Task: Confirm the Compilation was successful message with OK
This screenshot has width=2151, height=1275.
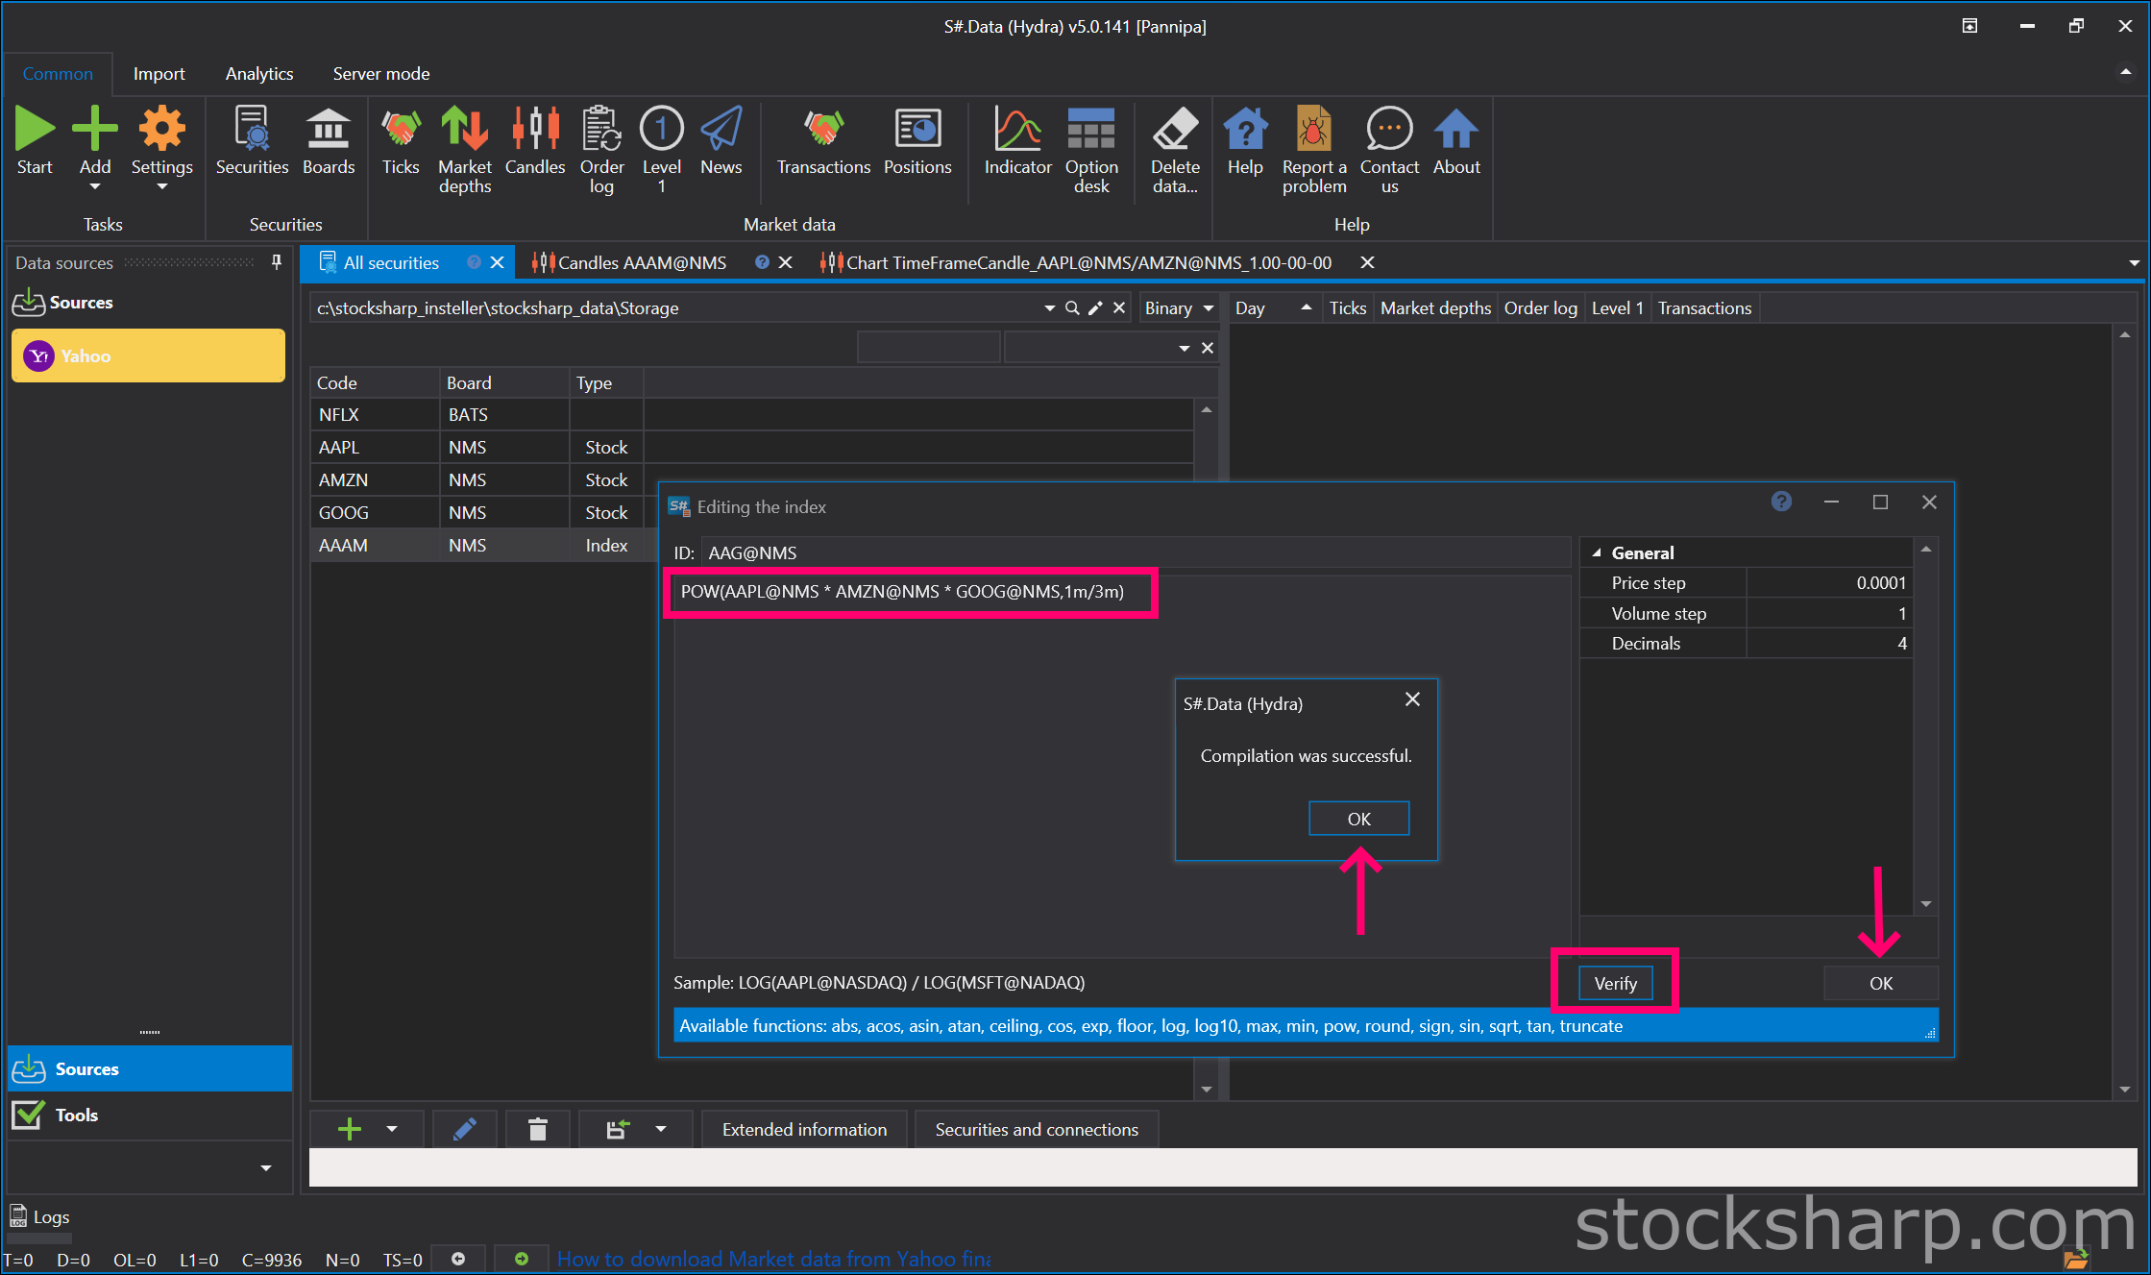Action: (1358, 819)
